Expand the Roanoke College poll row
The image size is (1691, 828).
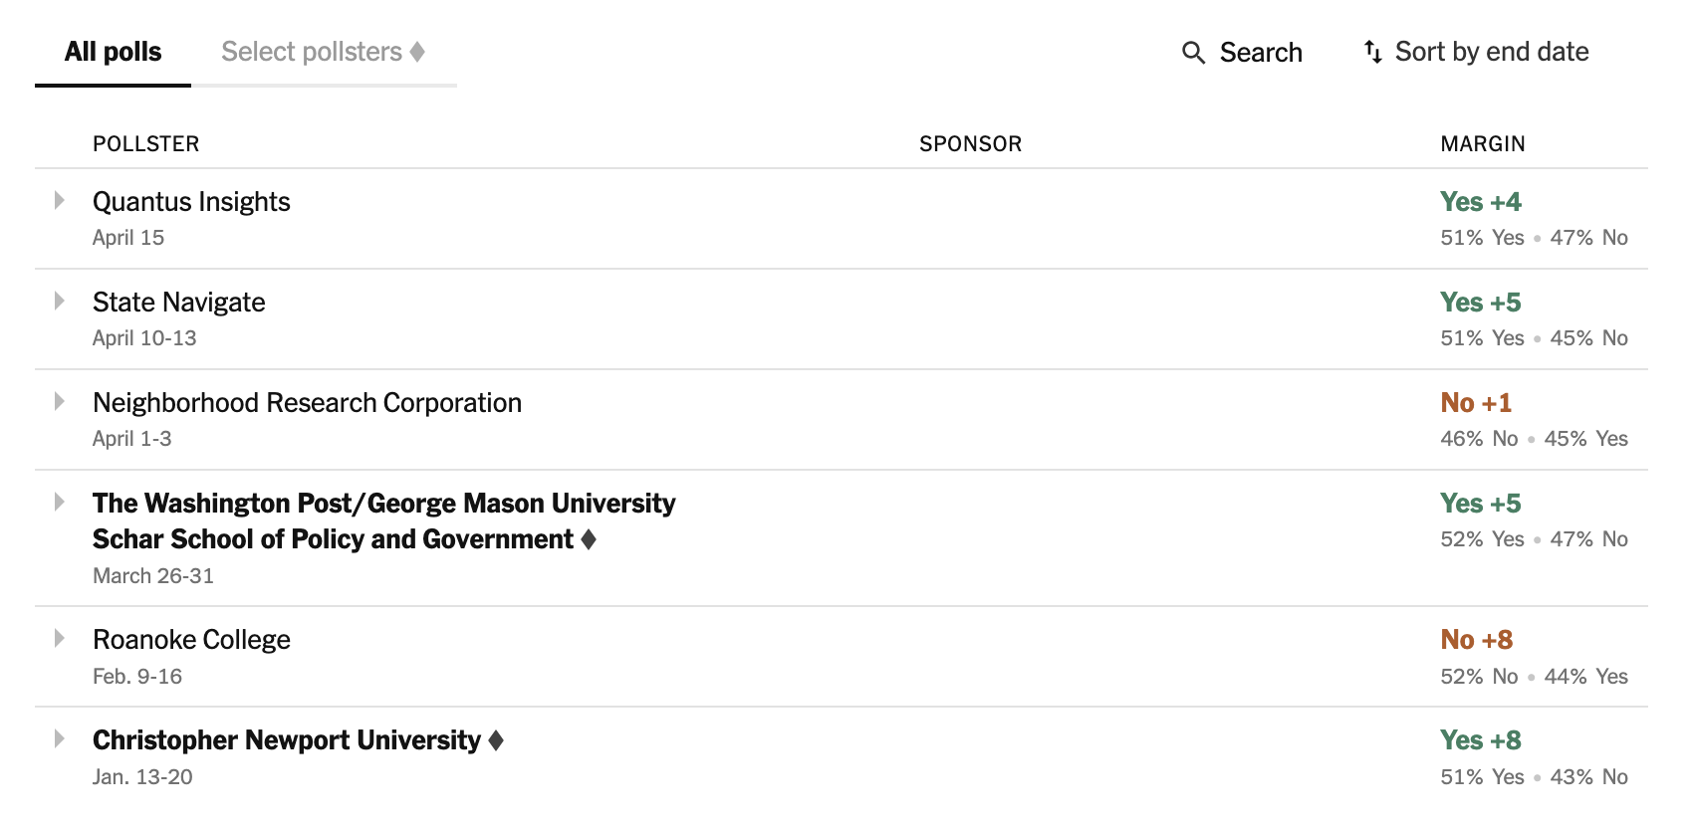click(x=60, y=639)
